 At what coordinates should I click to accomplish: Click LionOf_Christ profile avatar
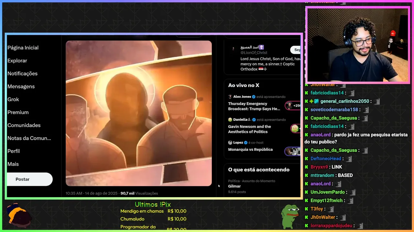point(233,48)
